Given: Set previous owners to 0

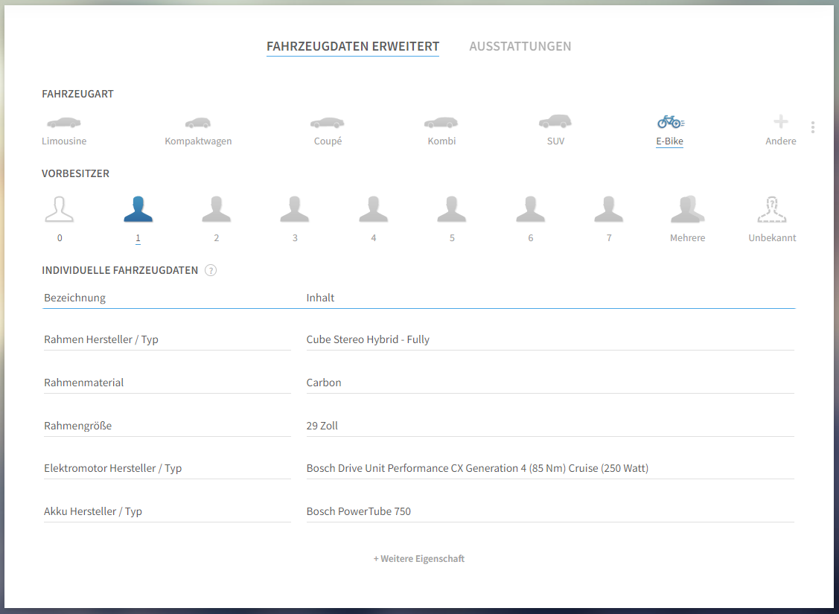Looking at the screenshot, I should [60, 209].
